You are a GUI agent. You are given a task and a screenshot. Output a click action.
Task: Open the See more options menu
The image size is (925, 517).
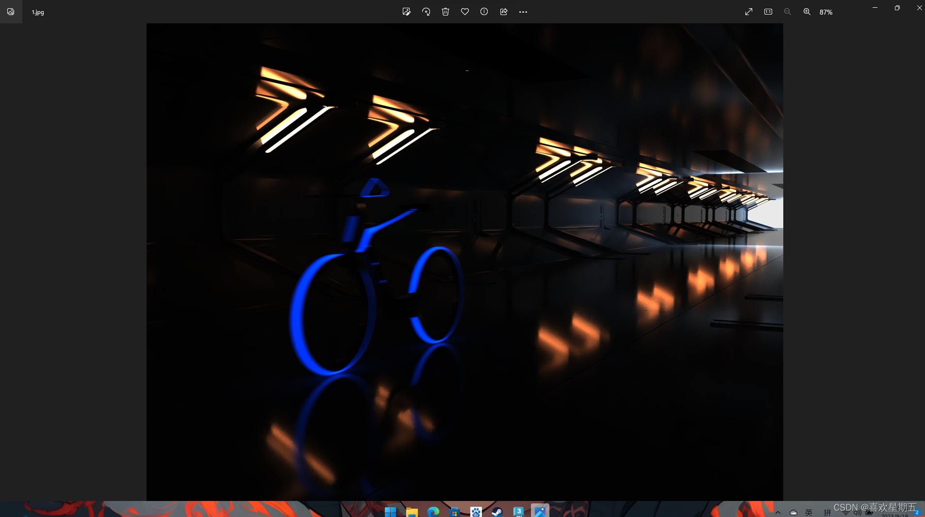pyautogui.click(x=523, y=12)
